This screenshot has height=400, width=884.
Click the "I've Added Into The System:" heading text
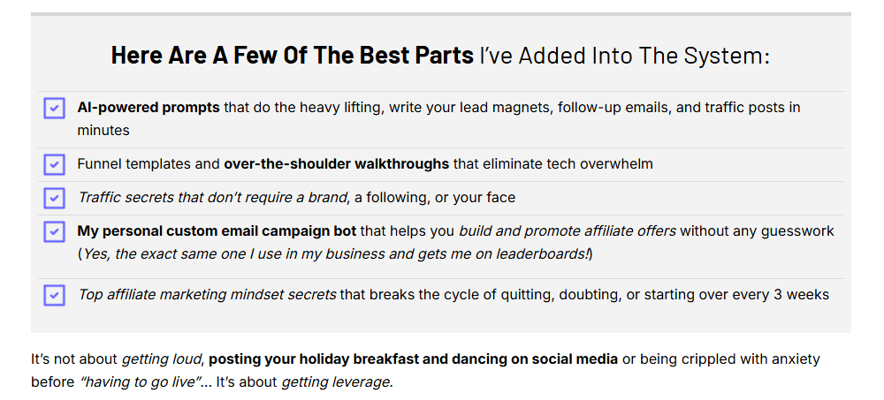pos(624,56)
